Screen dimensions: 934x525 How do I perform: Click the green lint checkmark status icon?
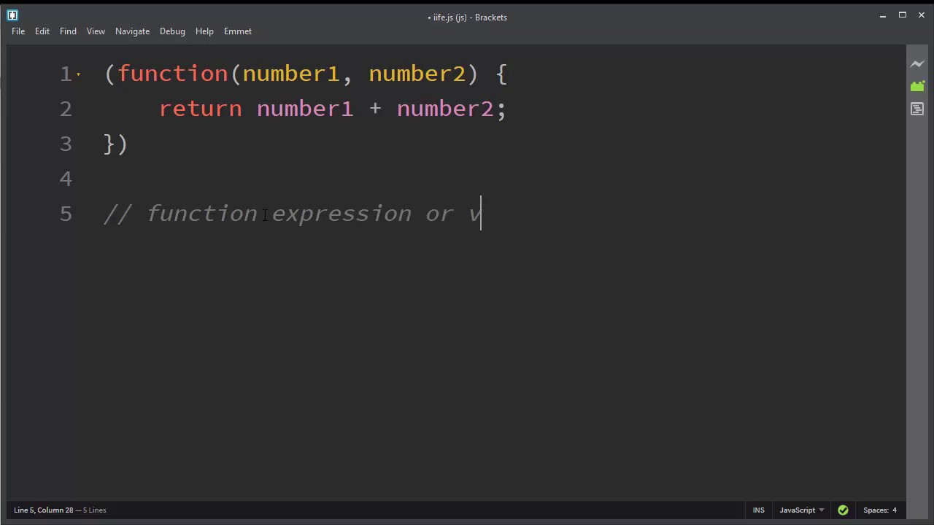click(843, 510)
